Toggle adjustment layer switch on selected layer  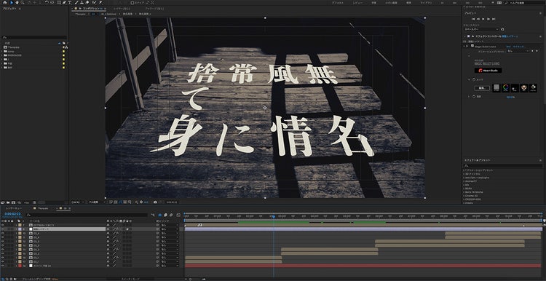pyautogui.click(x=127, y=229)
